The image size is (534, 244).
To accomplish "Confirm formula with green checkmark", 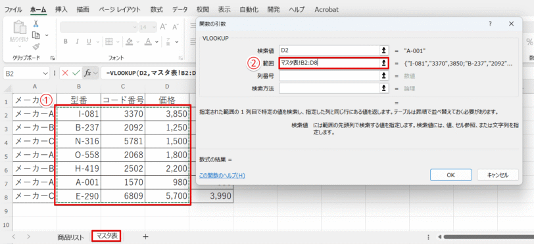I will [x=76, y=73].
